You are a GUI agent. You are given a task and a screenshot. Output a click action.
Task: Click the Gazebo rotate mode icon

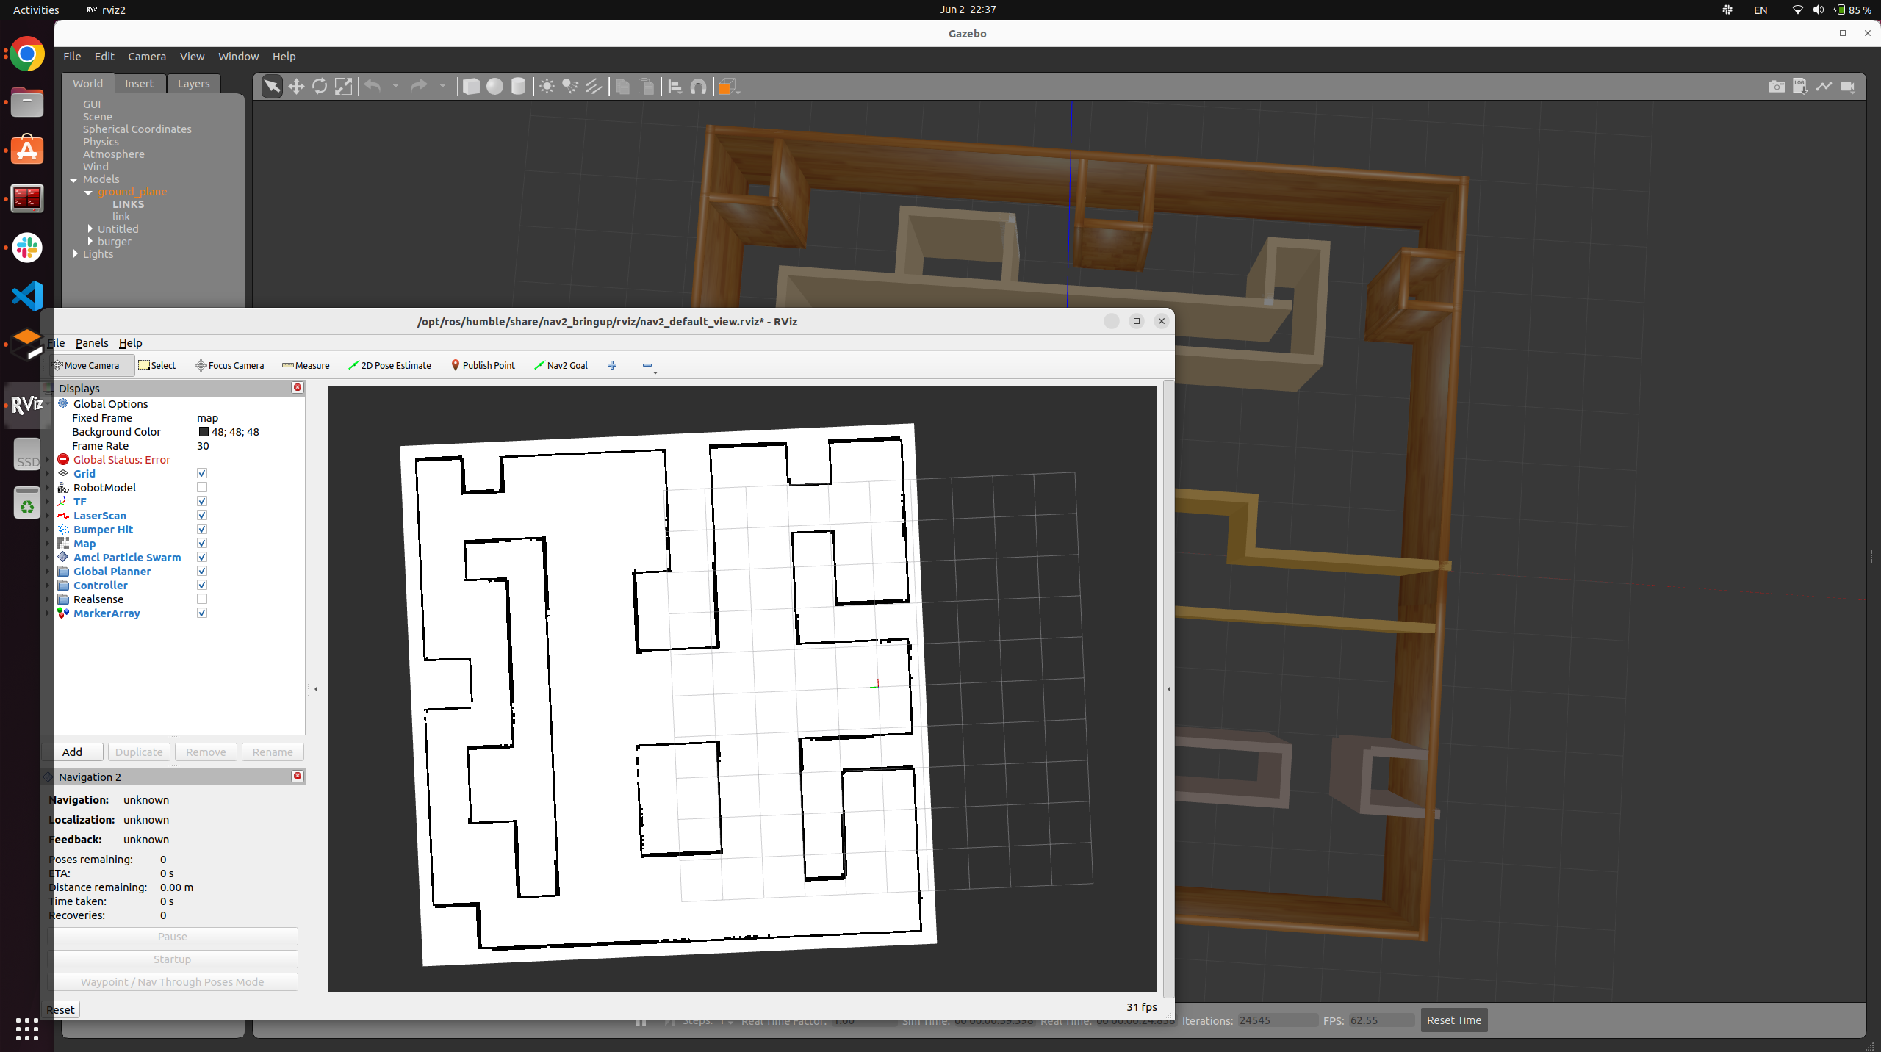pos(320,87)
